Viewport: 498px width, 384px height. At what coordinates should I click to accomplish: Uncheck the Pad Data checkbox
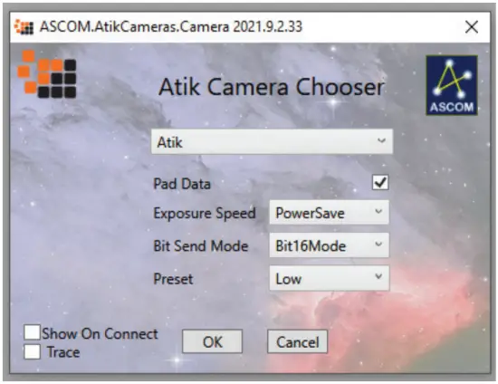pyautogui.click(x=380, y=183)
